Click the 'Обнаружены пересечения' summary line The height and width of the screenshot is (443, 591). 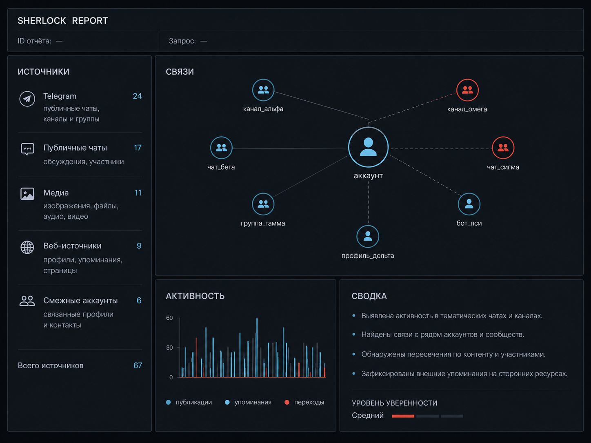pos(453,354)
